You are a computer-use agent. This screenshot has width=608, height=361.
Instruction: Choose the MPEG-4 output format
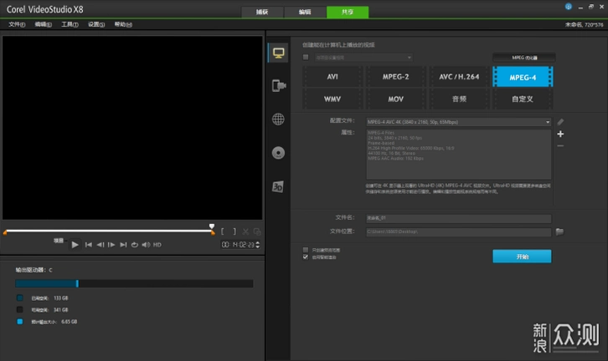(x=523, y=77)
